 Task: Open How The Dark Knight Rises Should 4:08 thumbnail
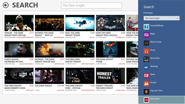tap(110, 23)
